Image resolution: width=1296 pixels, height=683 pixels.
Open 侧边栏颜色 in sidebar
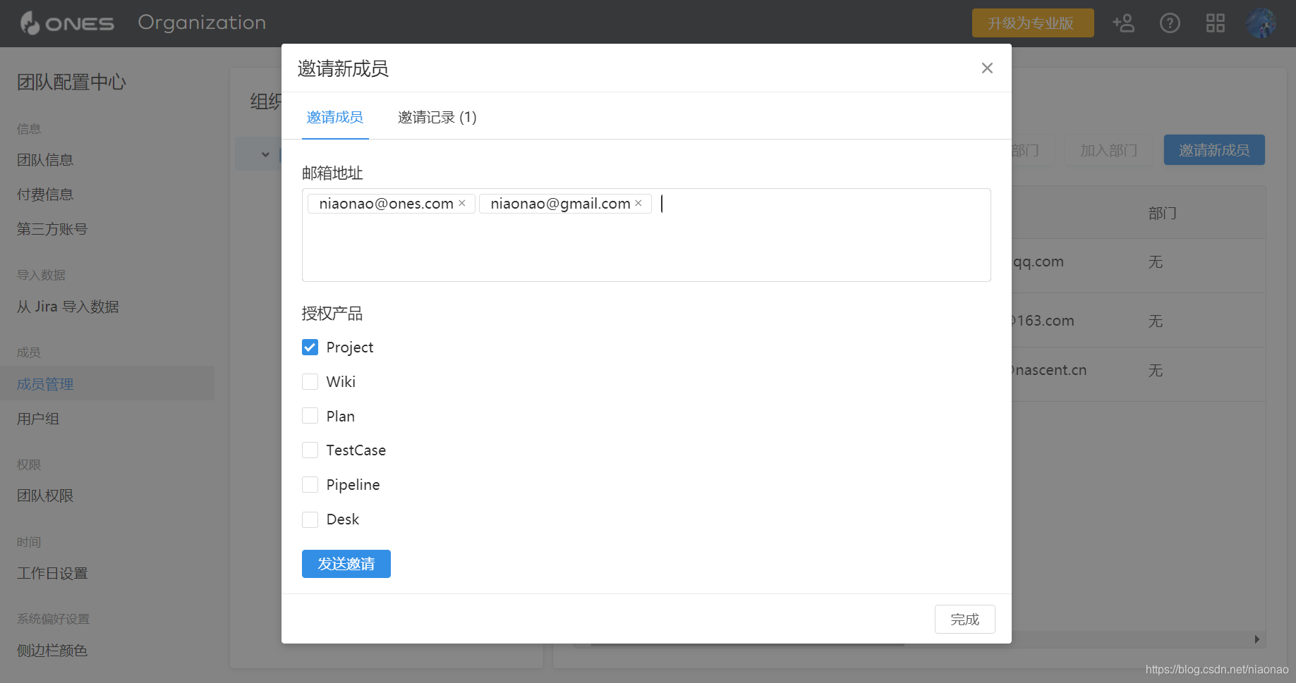click(x=52, y=650)
